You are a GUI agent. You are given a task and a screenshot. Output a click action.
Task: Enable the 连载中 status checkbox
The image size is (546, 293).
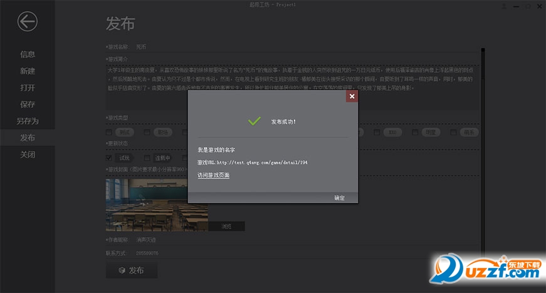(147, 158)
